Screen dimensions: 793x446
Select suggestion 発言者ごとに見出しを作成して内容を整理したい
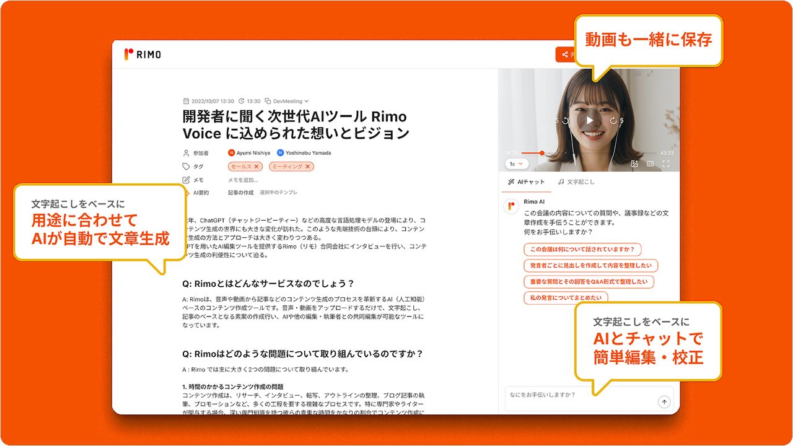click(x=591, y=266)
